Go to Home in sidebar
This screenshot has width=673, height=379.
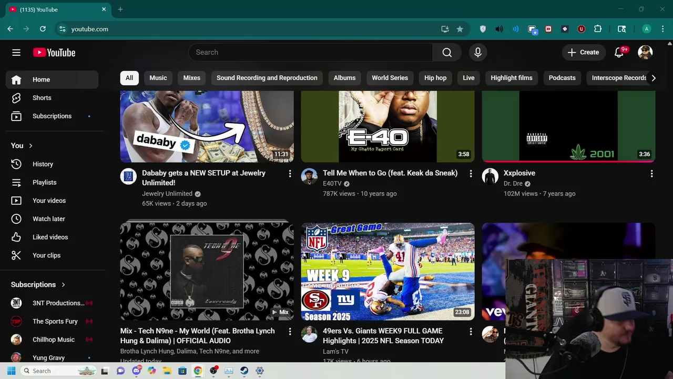(52, 79)
